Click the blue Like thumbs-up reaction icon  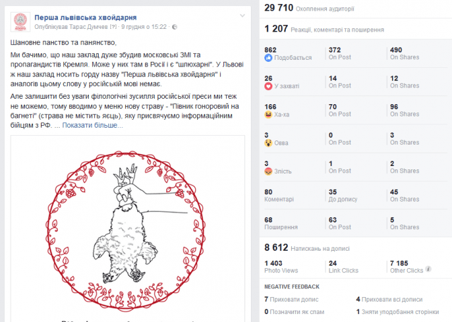tap(268, 58)
